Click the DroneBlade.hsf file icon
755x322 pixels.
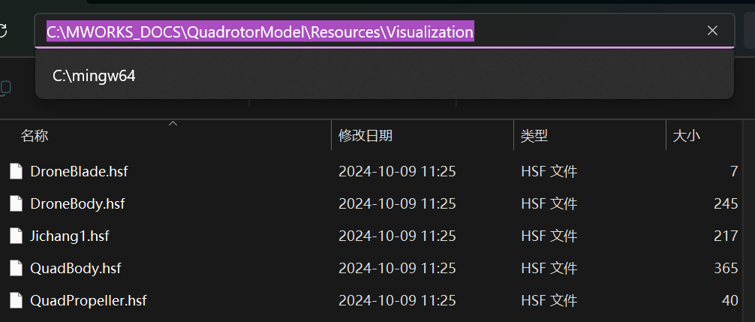click(17, 171)
